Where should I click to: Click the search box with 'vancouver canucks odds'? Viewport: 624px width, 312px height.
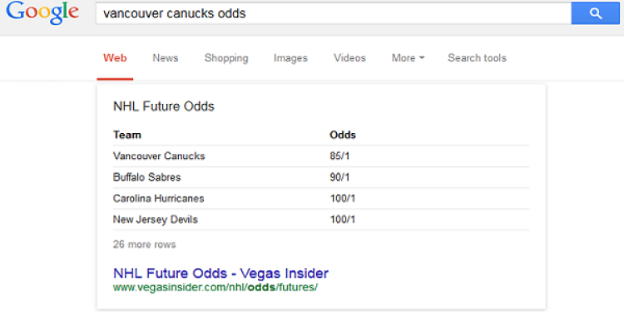(x=334, y=13)
